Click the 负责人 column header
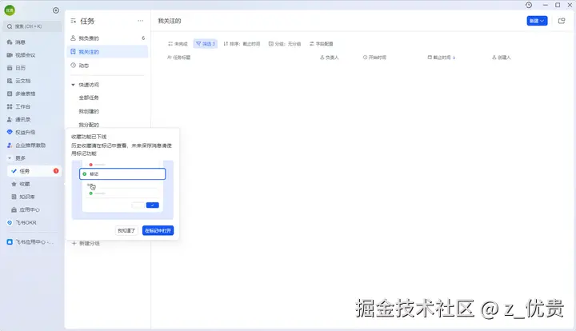576x331 pixels. tap(330, 58)
